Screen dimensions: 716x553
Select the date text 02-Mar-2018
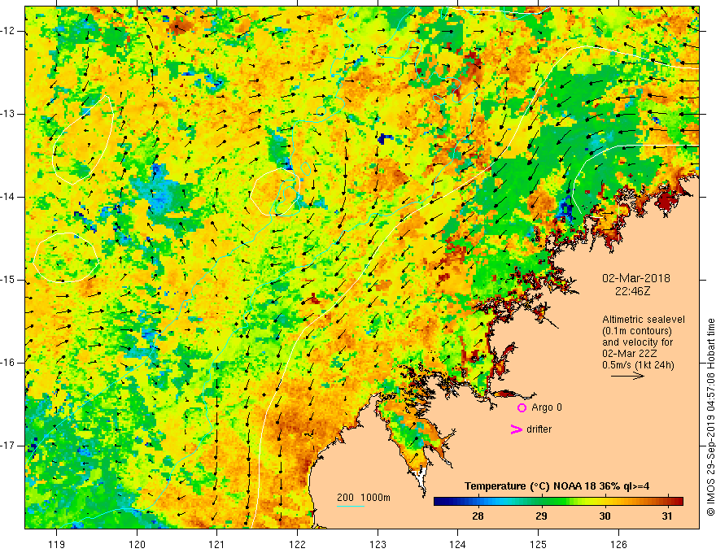[x=636, y=278]
